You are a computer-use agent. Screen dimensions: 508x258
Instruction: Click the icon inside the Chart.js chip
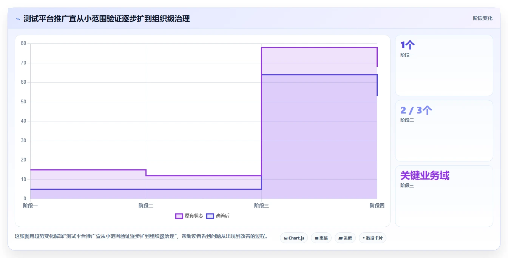click(286, 238)
